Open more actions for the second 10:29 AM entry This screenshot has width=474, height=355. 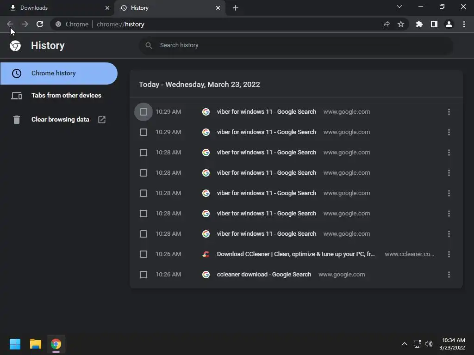pos(449,132)
